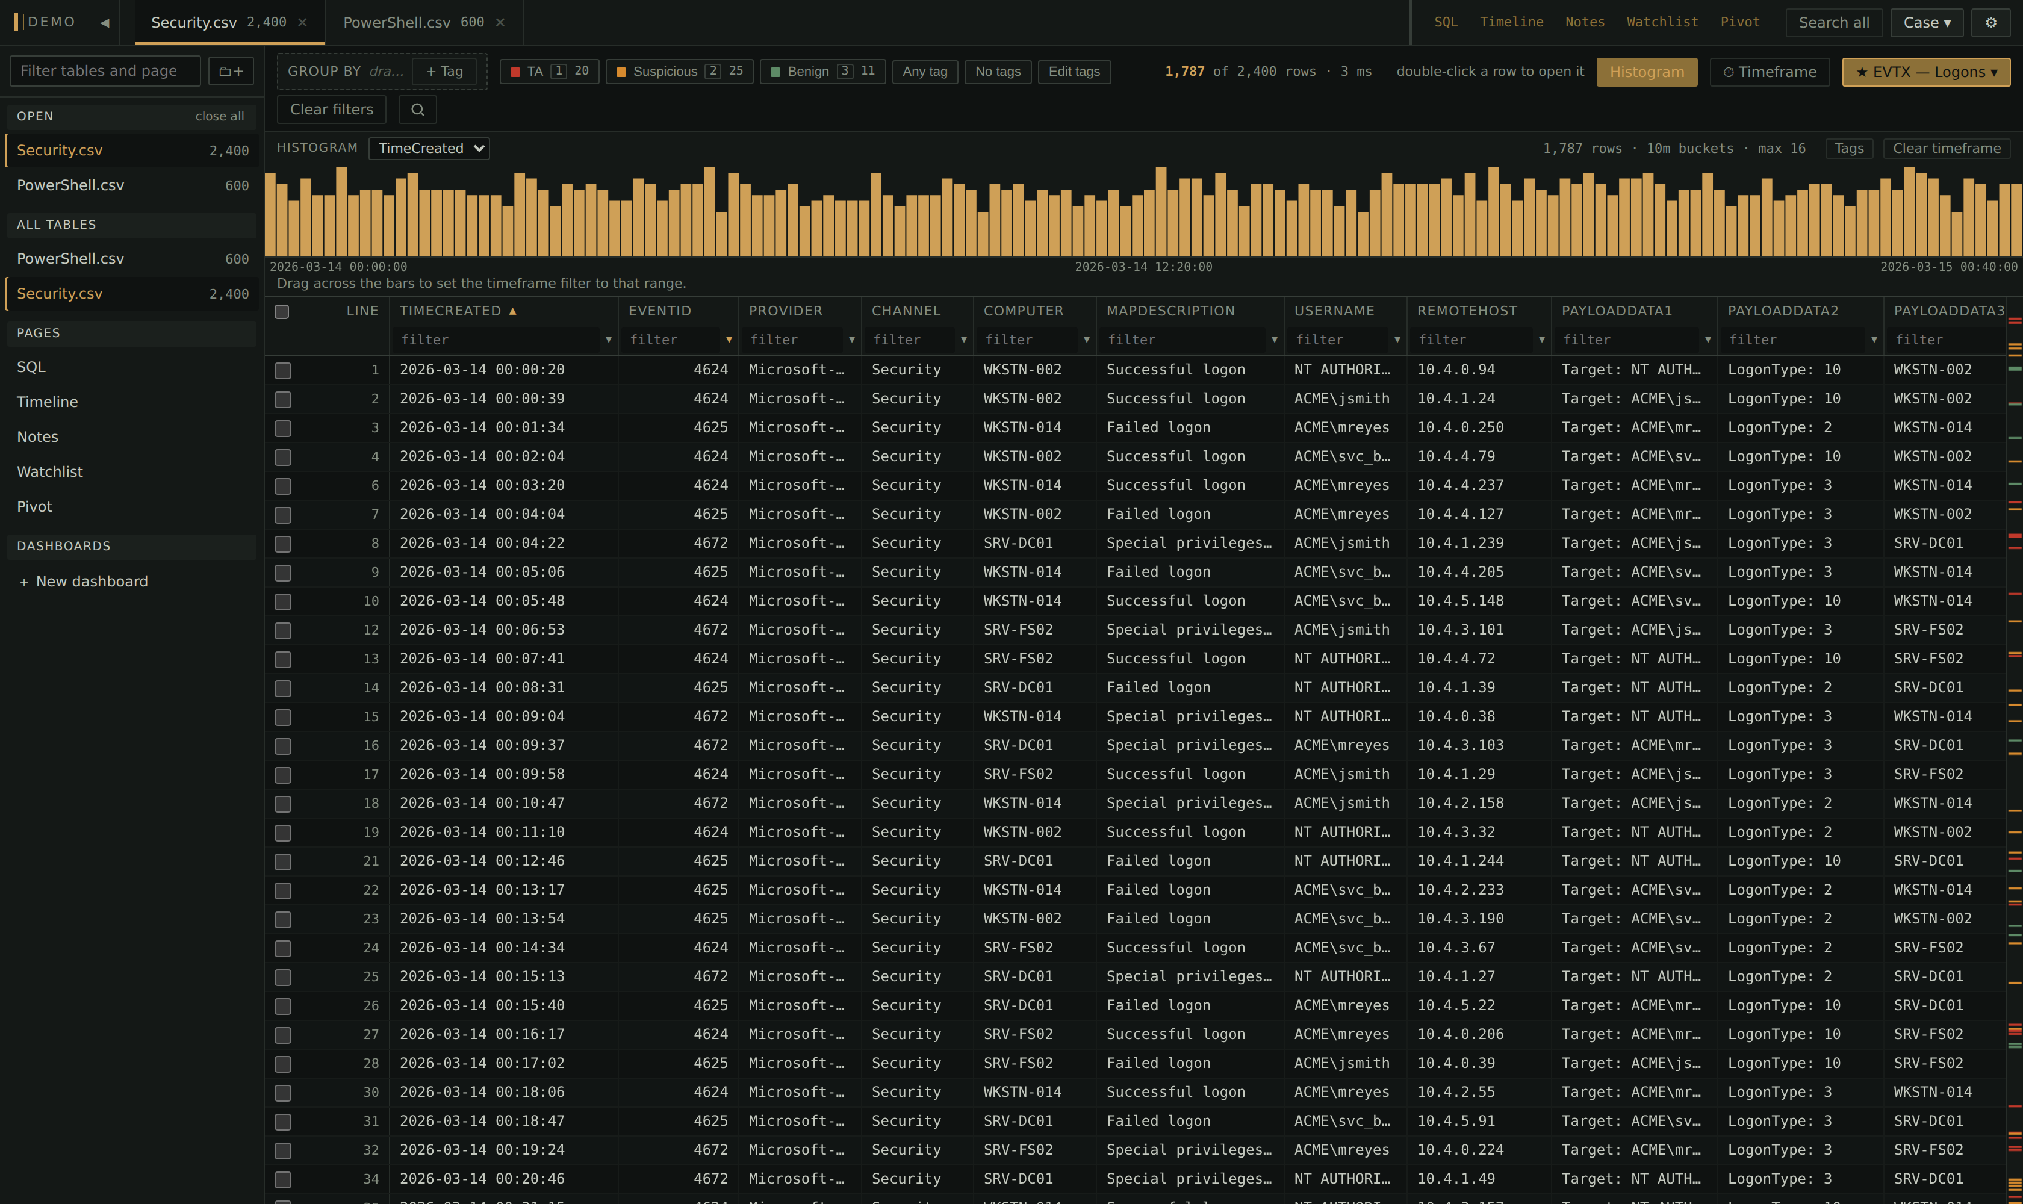Click the Filter tables and page input
This screenshot has width=2023, height=1204.
[105, 72]
